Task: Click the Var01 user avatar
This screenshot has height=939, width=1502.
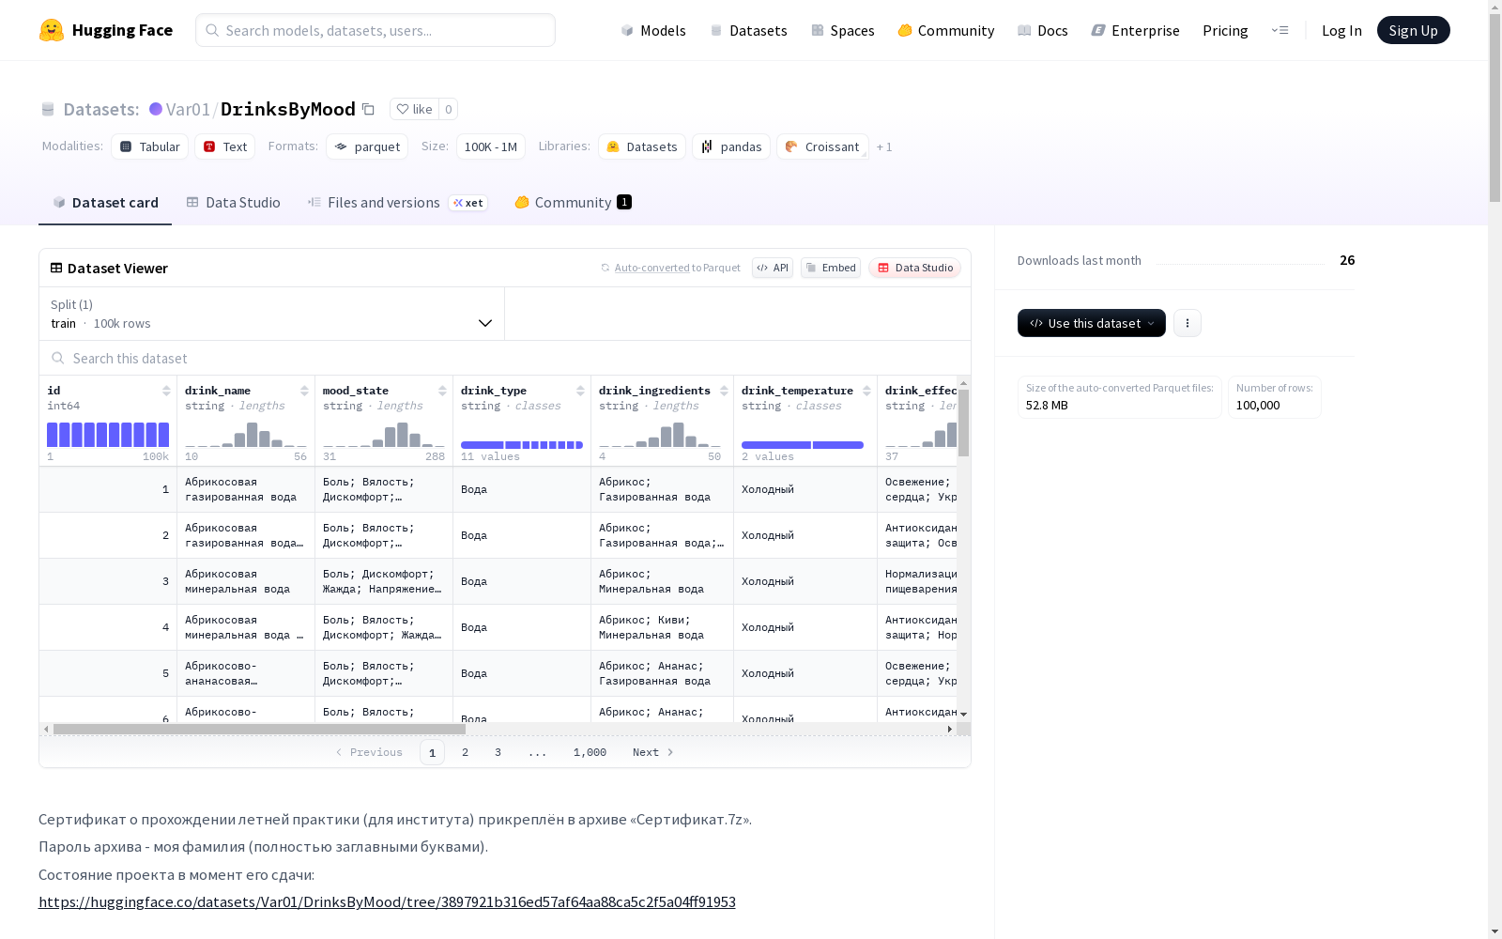Action: tap(156, 110)
